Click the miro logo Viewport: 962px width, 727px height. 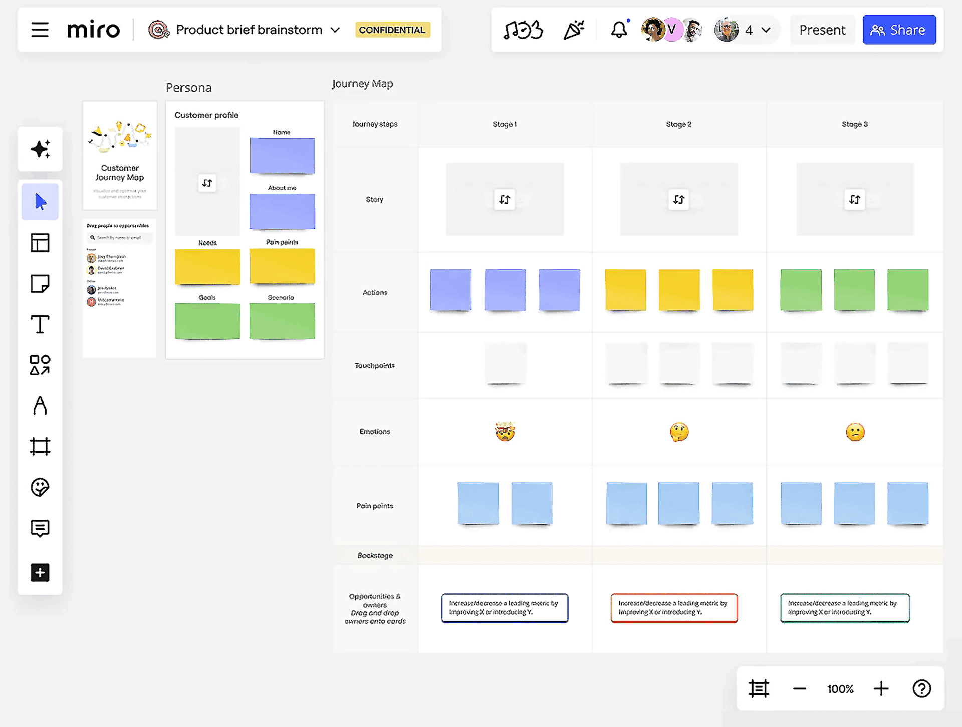pyautogui.click(x=93, y=30)
